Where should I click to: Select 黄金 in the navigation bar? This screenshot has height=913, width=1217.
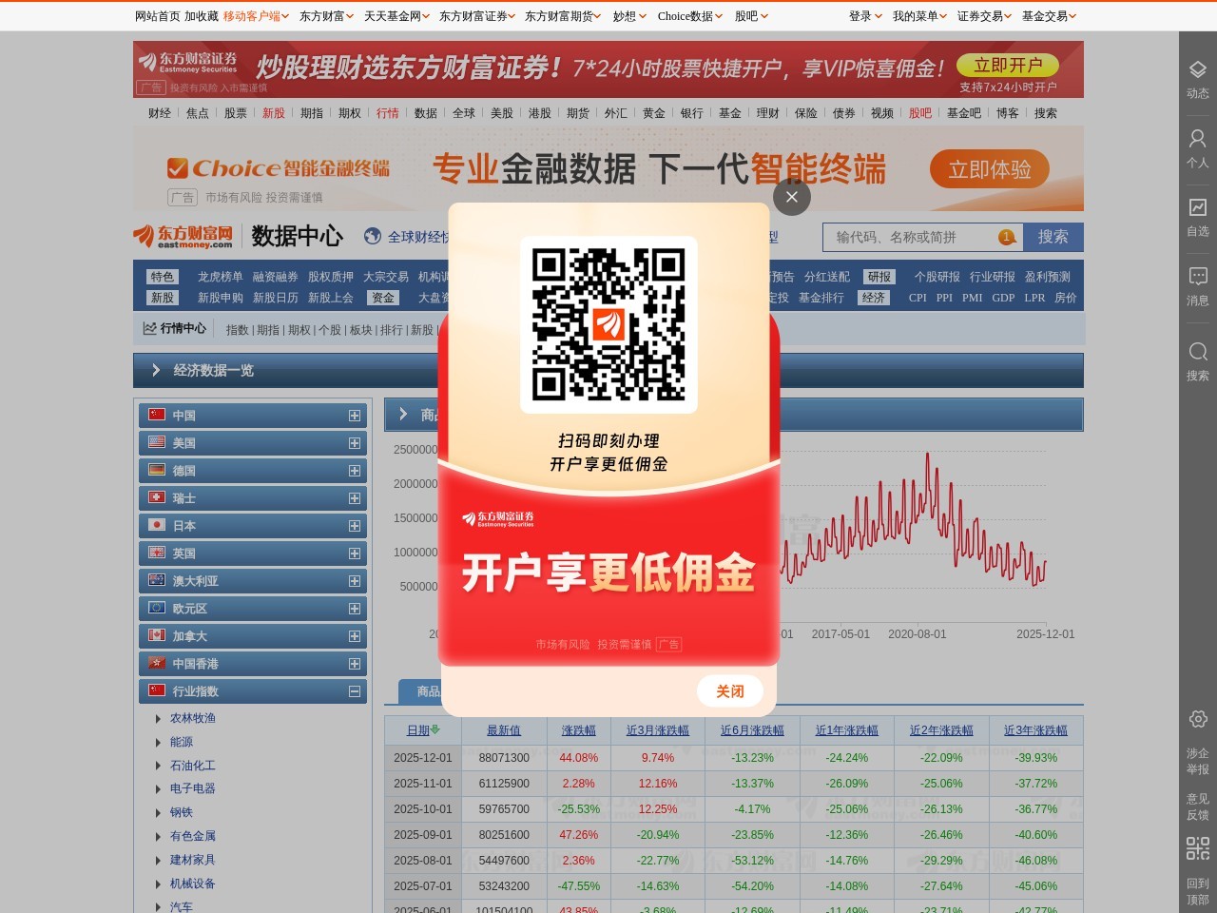654,113
